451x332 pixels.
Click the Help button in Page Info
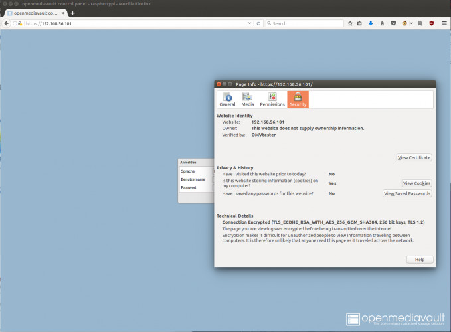click(x=420, y=260)
